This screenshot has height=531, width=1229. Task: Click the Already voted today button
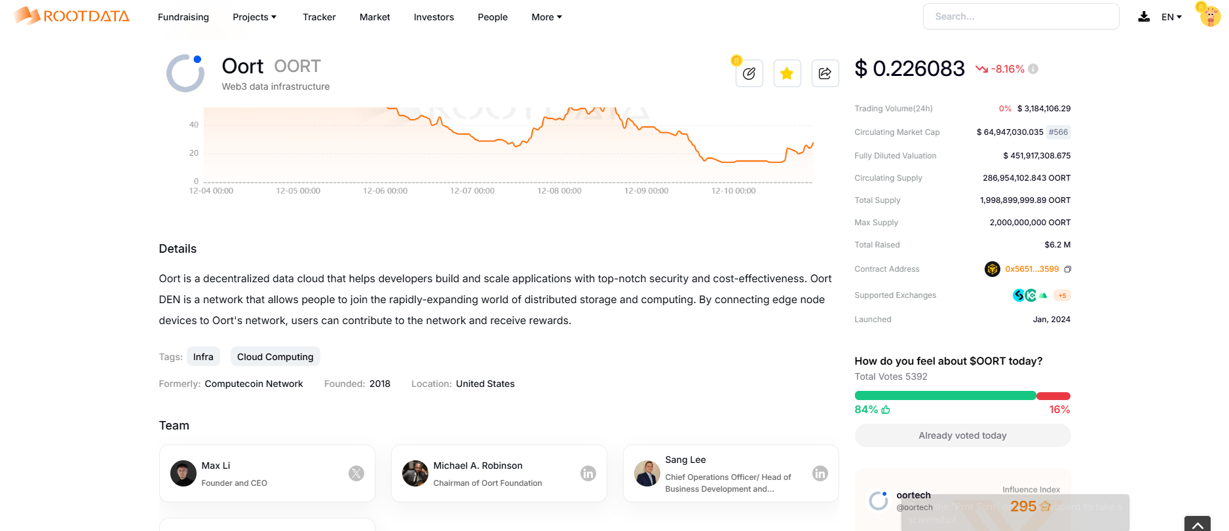tap(962, 435)
